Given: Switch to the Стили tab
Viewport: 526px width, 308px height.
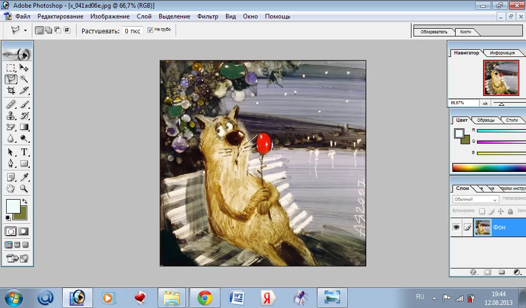Looking at the screenshot, I should 512,120.
